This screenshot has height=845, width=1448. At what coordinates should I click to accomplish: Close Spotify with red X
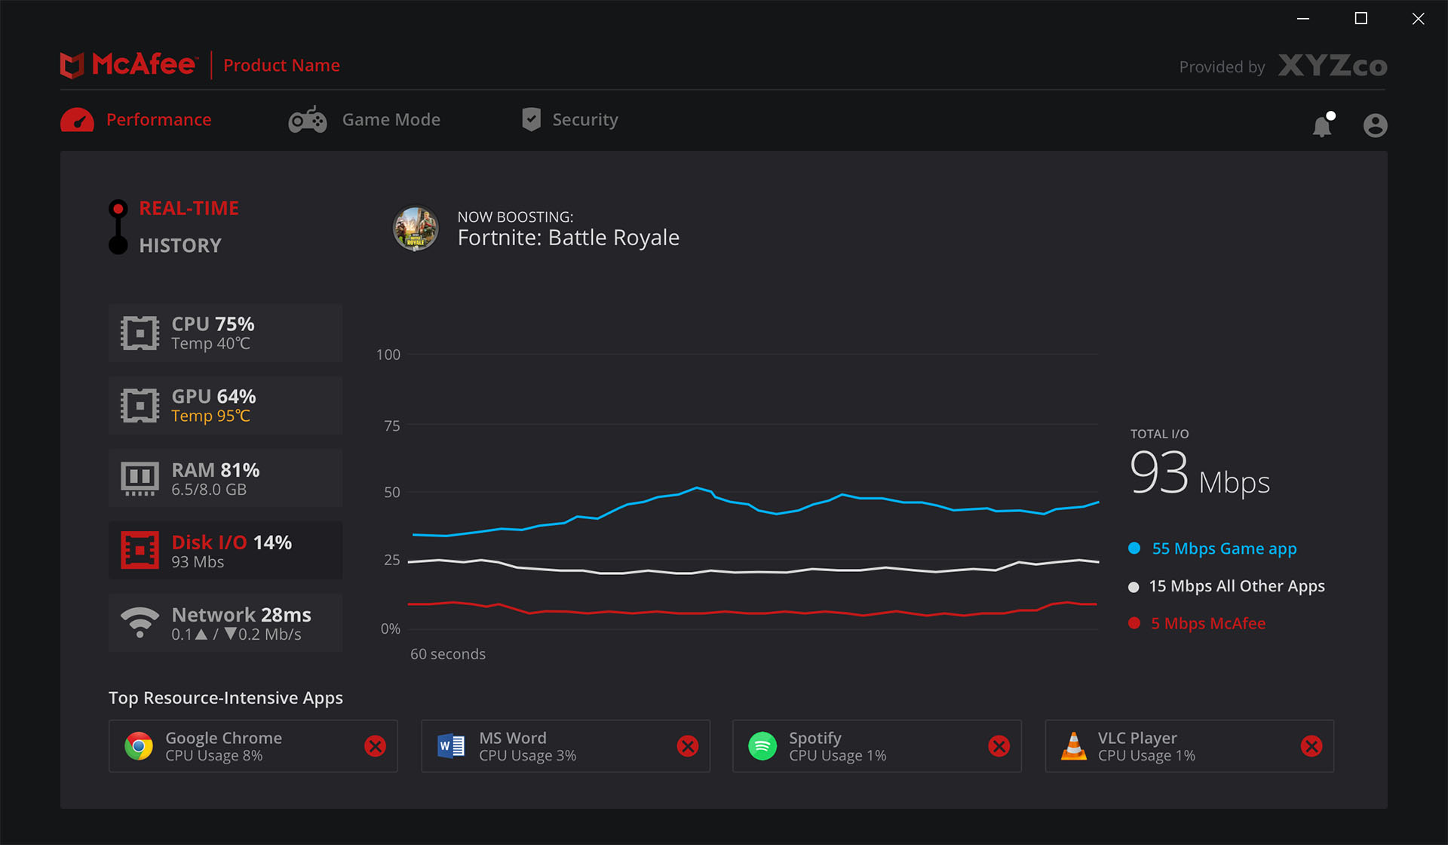point(999,746)
